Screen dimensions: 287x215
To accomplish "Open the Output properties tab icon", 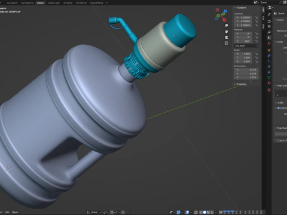I will [x=269, y=26].
